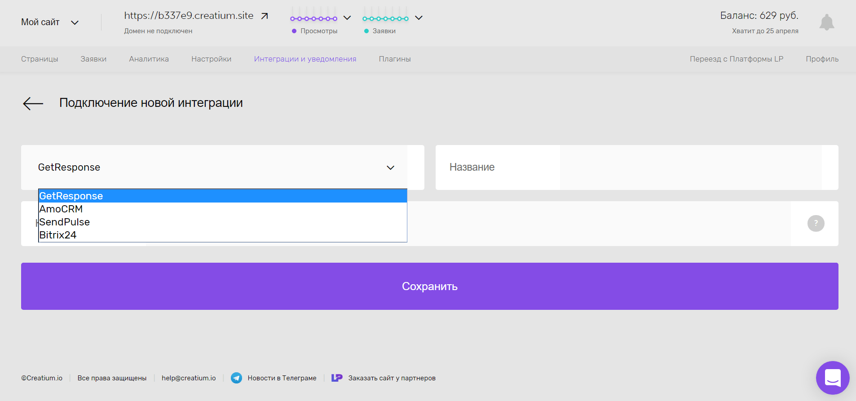Open Интеграции и уведомления tab
The image size is (856, 401).
pos(305,59)
